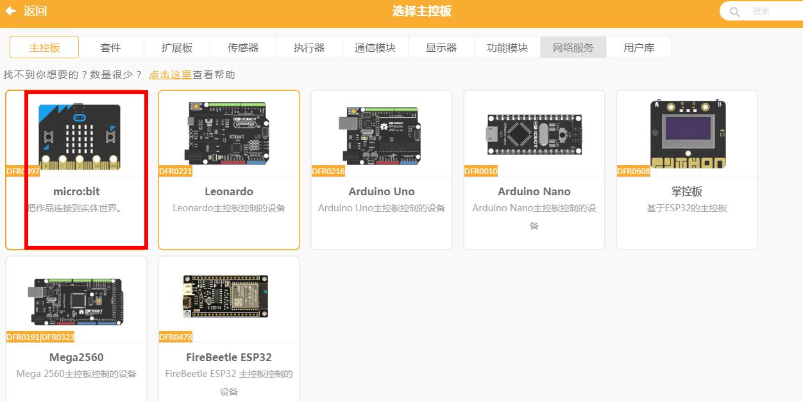Image resolution: width=803 pixels, height=402 pixels.
Task: Choose the FireBeetle ESP32 board image
Action: pyautogui.click(x=226, y=296)
